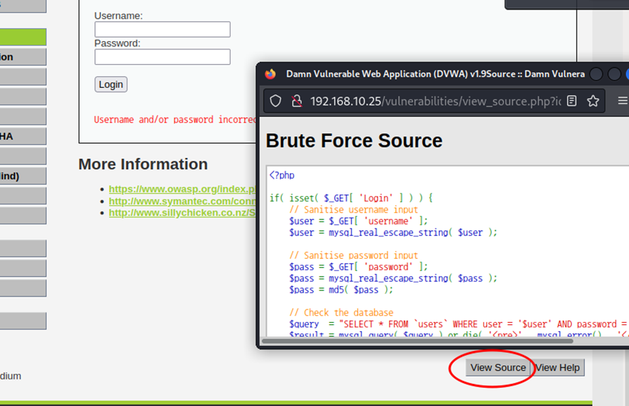Image resolution: width=629 pixels, height=406 pixels.
Task: Click the popup window title text
Action: (x=435, y=74)
